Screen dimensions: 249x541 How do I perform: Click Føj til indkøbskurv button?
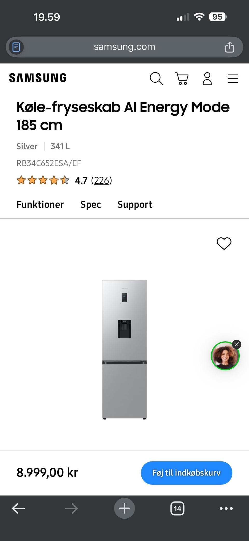(186, 473)
